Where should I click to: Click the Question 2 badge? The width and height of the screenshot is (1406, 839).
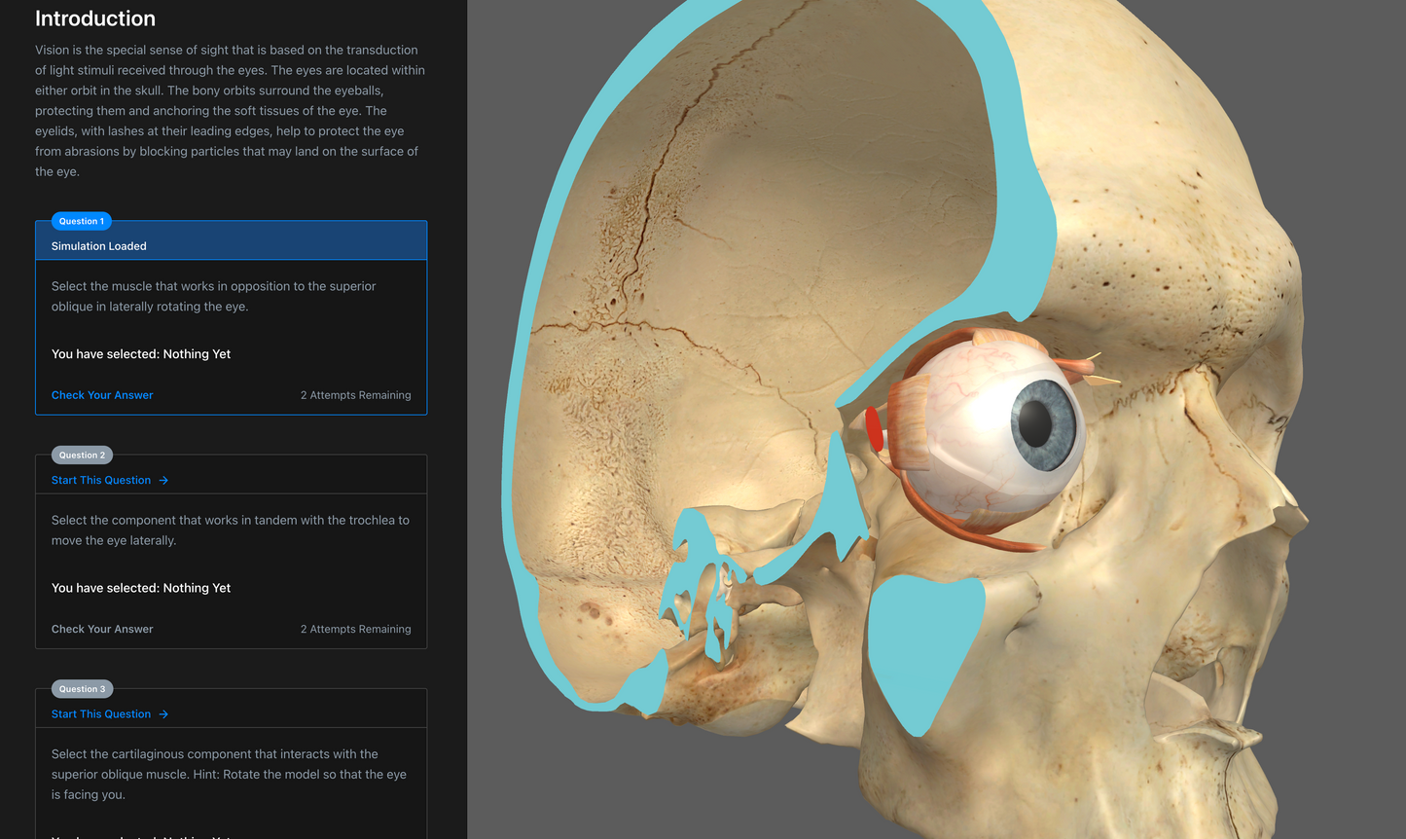pyautogui.click(x=82, y=455)
